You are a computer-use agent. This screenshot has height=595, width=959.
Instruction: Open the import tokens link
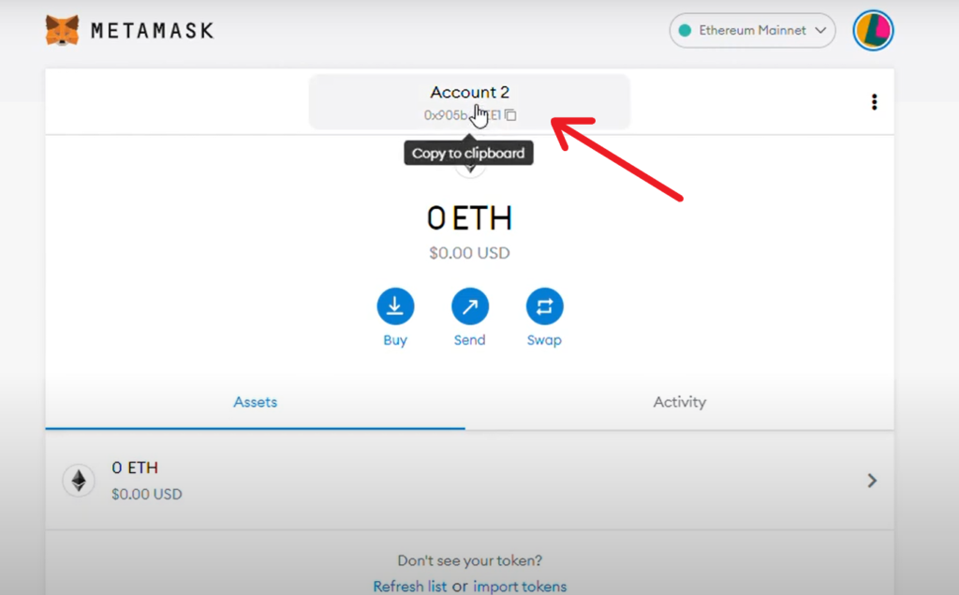520,585
